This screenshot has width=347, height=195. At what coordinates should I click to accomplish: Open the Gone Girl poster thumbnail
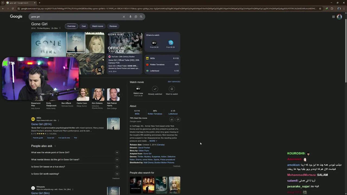49,44
